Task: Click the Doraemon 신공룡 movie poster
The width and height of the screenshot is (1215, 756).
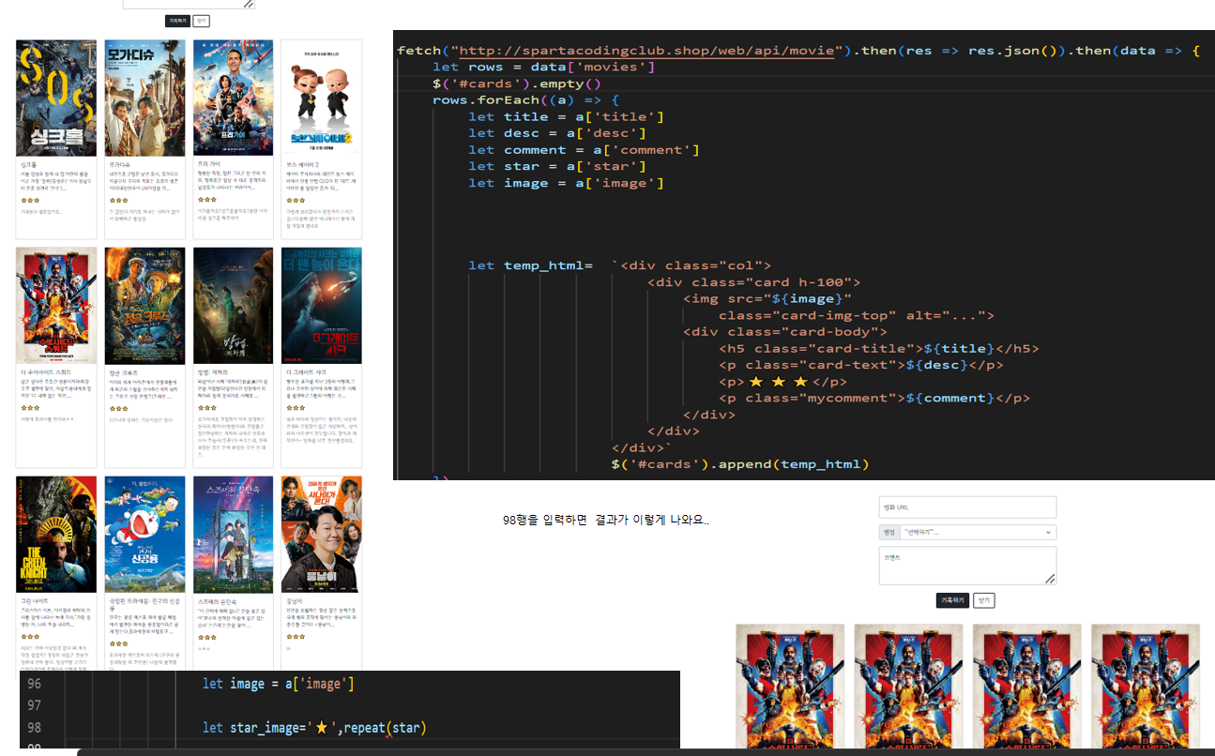Action: tap(144, 535)
